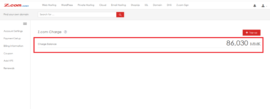Open Payment Setup in sidebar
Viewport: 270px width, 109px height.
[x=12, y=39]
